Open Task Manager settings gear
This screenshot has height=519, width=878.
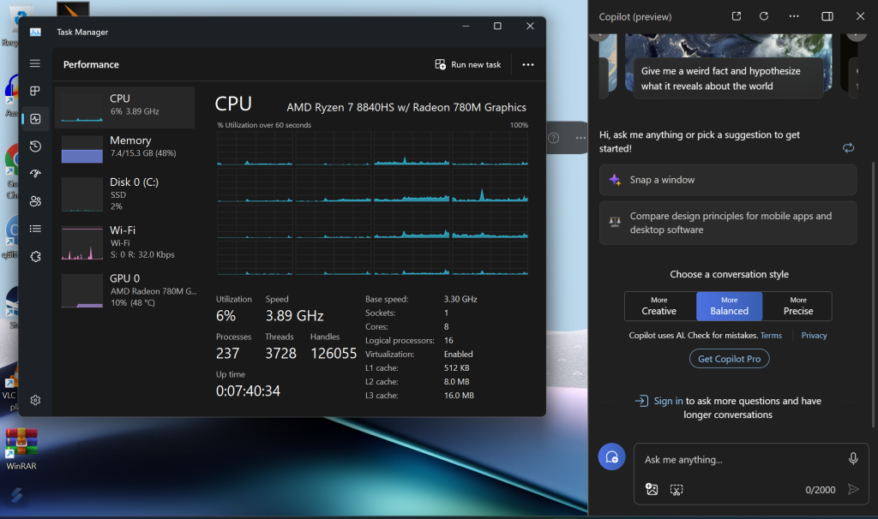click(x=35, y=400)
